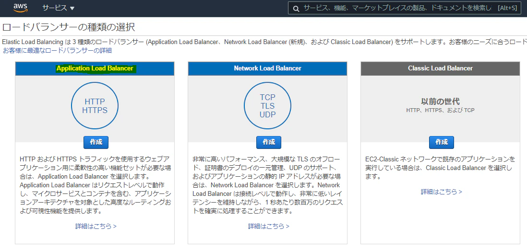Select the Application Load Balancer header
The image size is (527, 250).
(x=95, y=68)
